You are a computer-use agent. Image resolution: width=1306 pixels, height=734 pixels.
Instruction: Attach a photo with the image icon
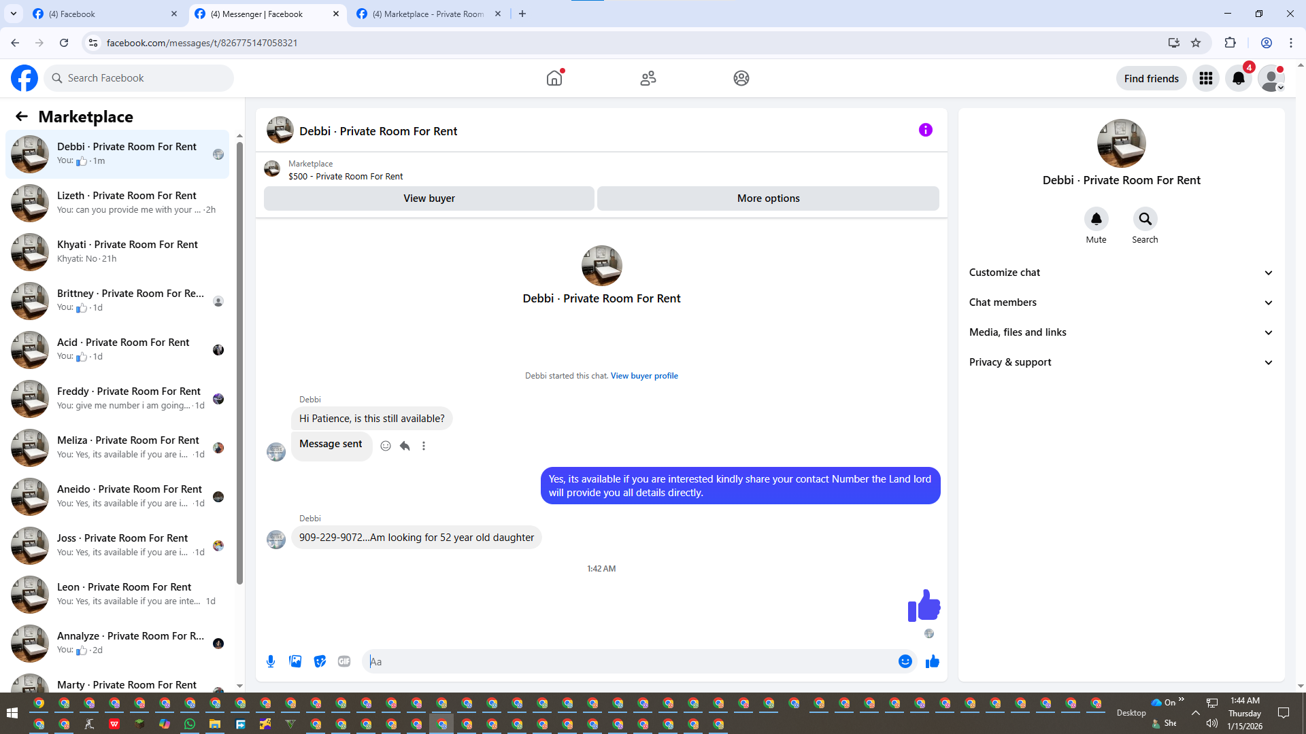(295, 661)
